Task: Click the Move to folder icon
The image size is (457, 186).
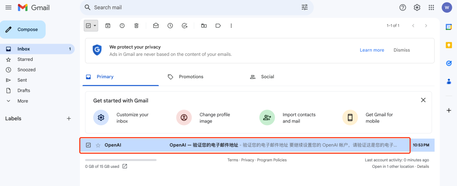Action: point(204,26)
